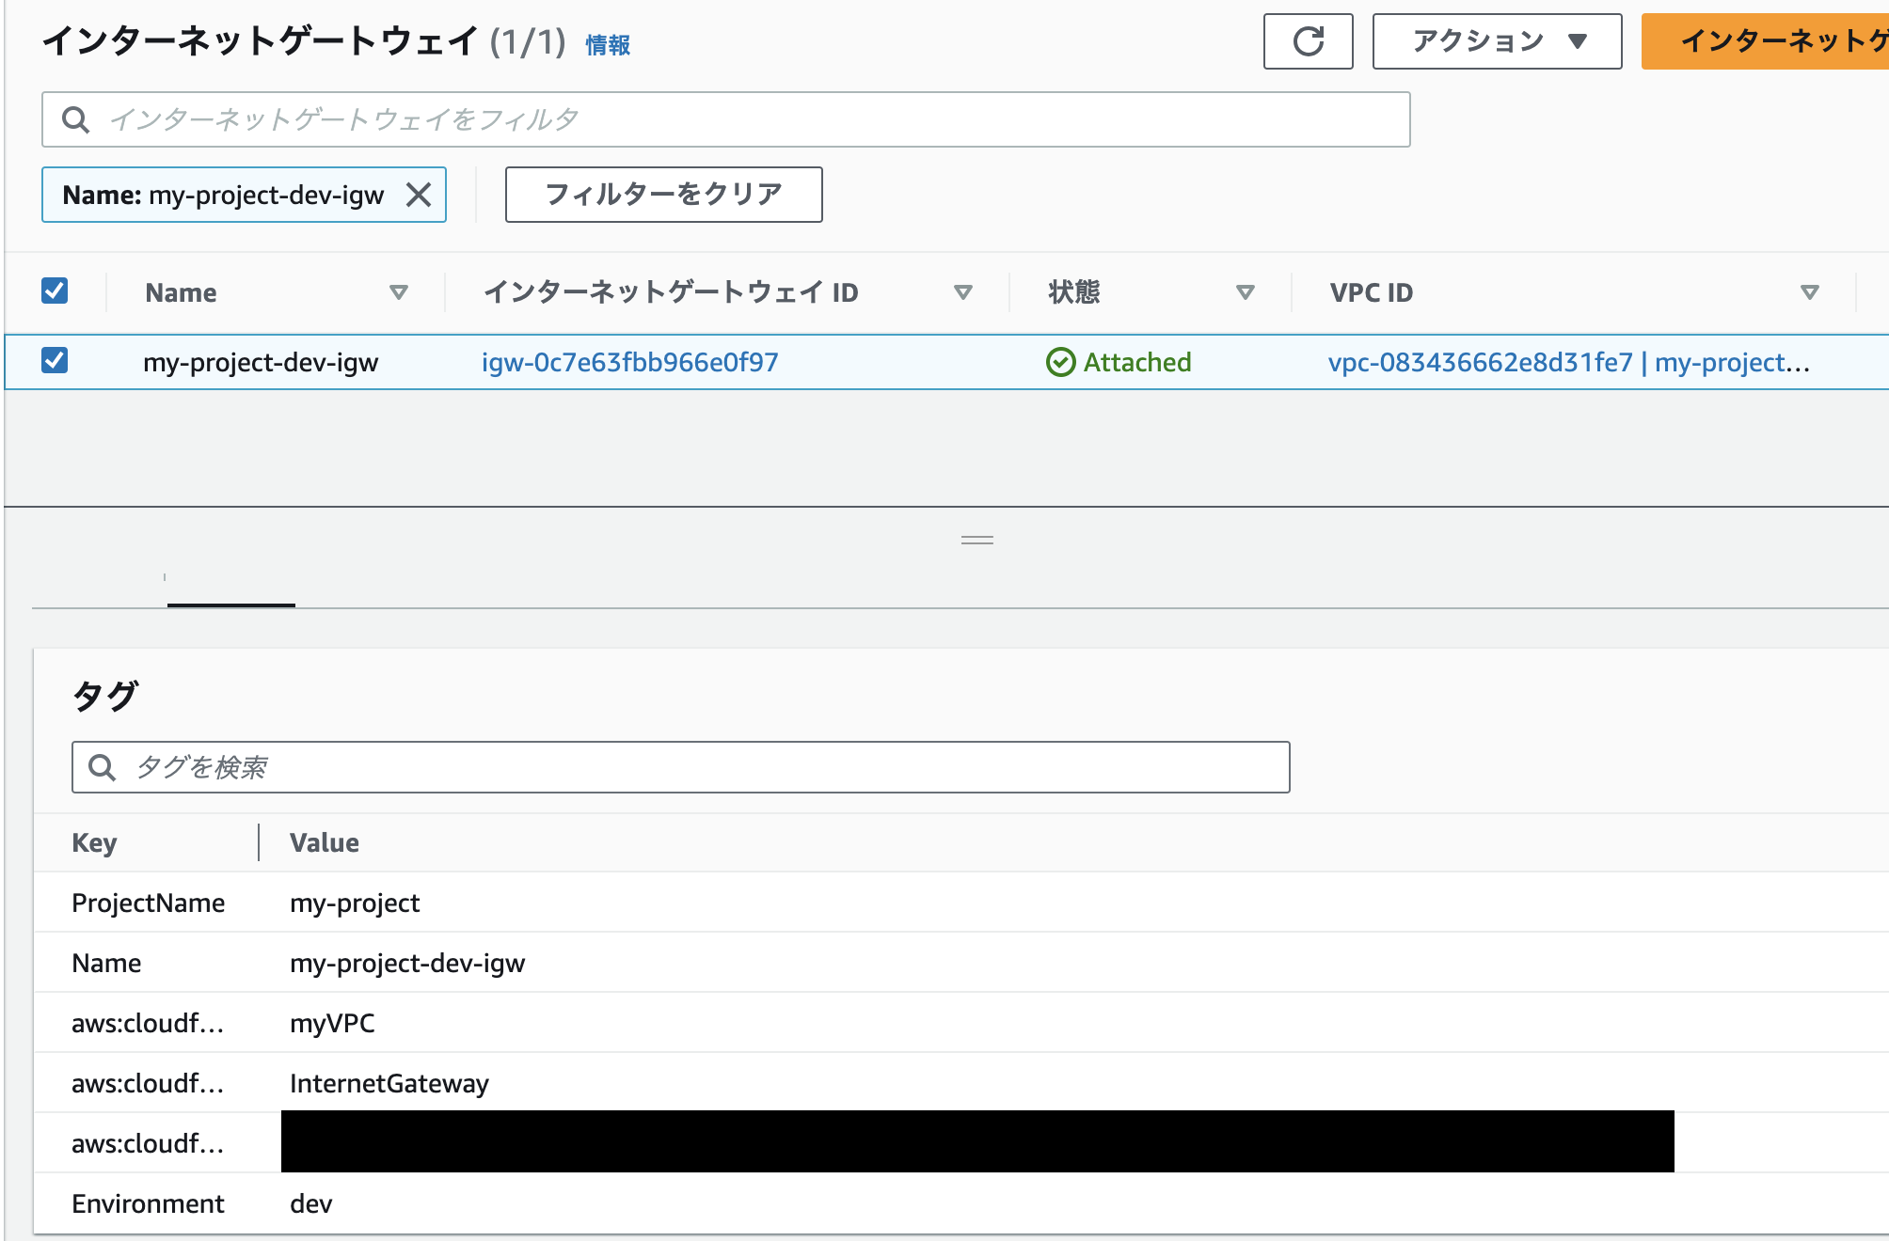Viewport: 1889px width, 1241px height.
Task: Toggle the sort arrow on インターネットゲートウェイ ID column
Action: coord(963,292)
